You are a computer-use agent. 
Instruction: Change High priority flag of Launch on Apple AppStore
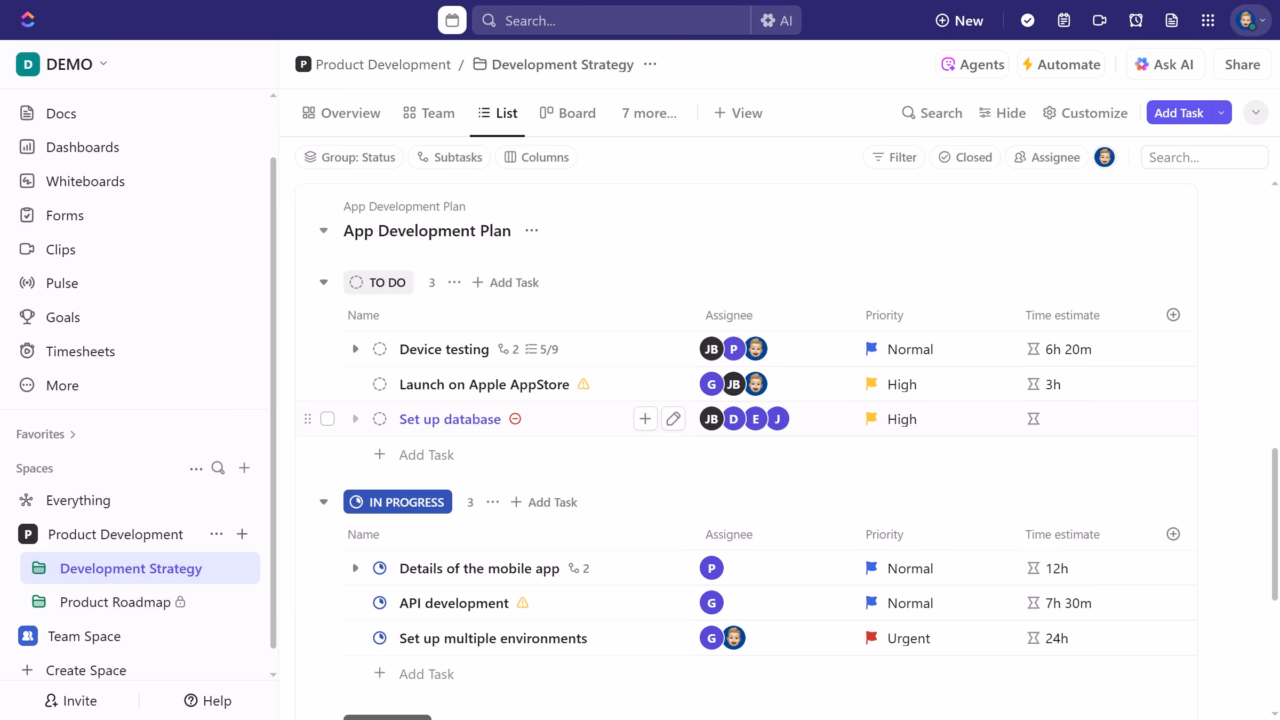coord(871,384)
